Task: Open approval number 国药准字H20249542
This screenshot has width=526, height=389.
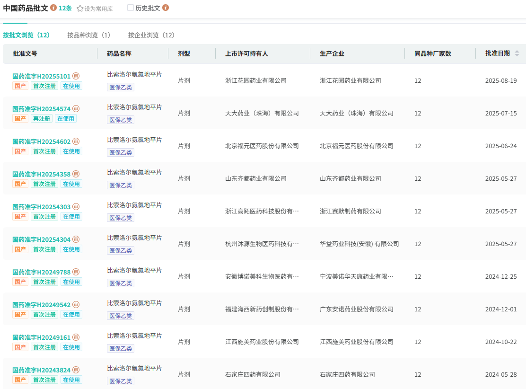Action: click(x=41, y=305)
